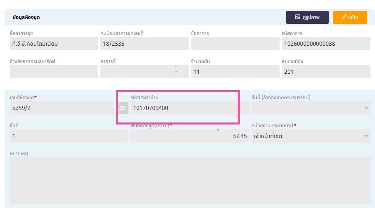Click the เลขที่ห้องชุด field showing 5259/2

pos(62,108)
